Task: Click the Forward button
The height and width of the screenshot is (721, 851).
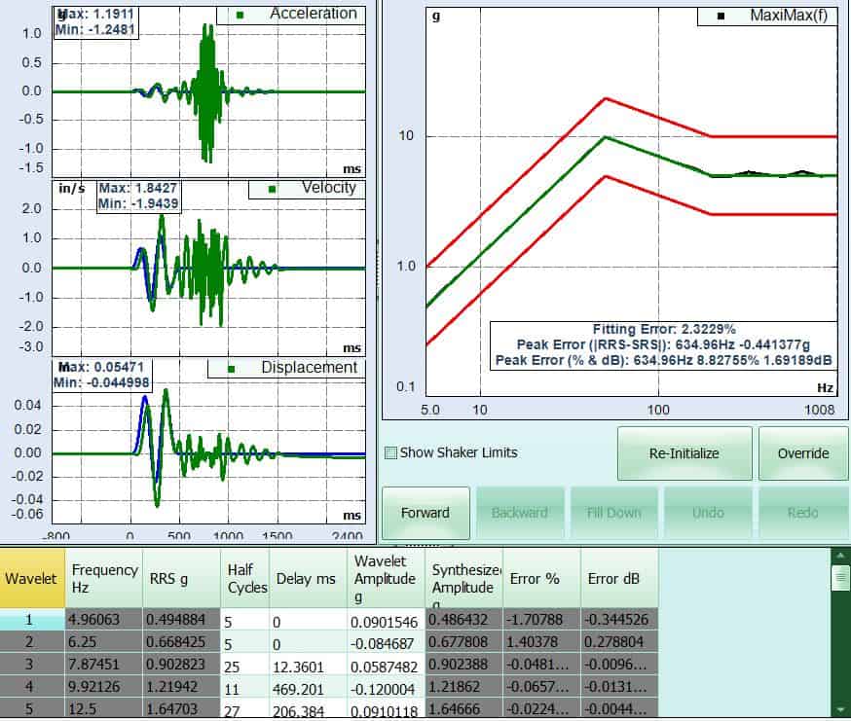Action: (x=425, y=513)
